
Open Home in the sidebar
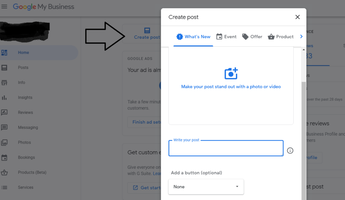[39, 53]
